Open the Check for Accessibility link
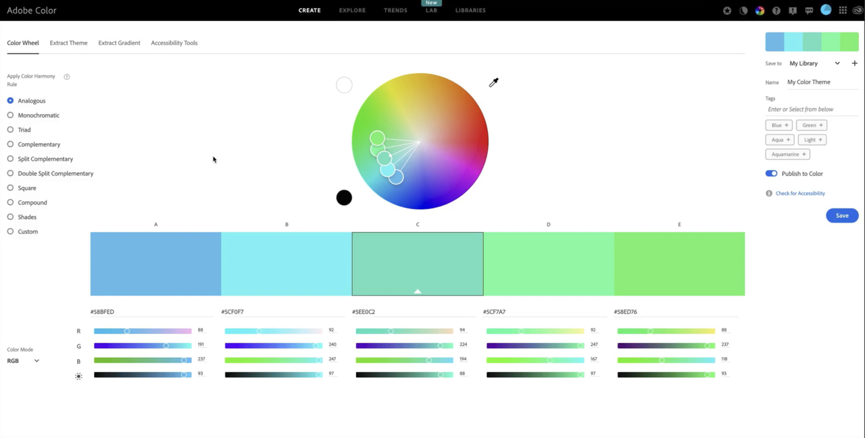This screenshot has height=438, width=865. click(x=800, y=193)
